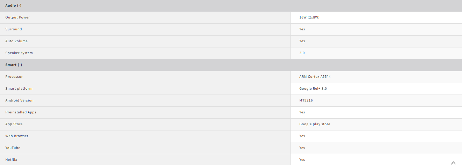This screenshot has width=462, height=165.
Task: Select the Output Power row label
Action: (17, 17)
